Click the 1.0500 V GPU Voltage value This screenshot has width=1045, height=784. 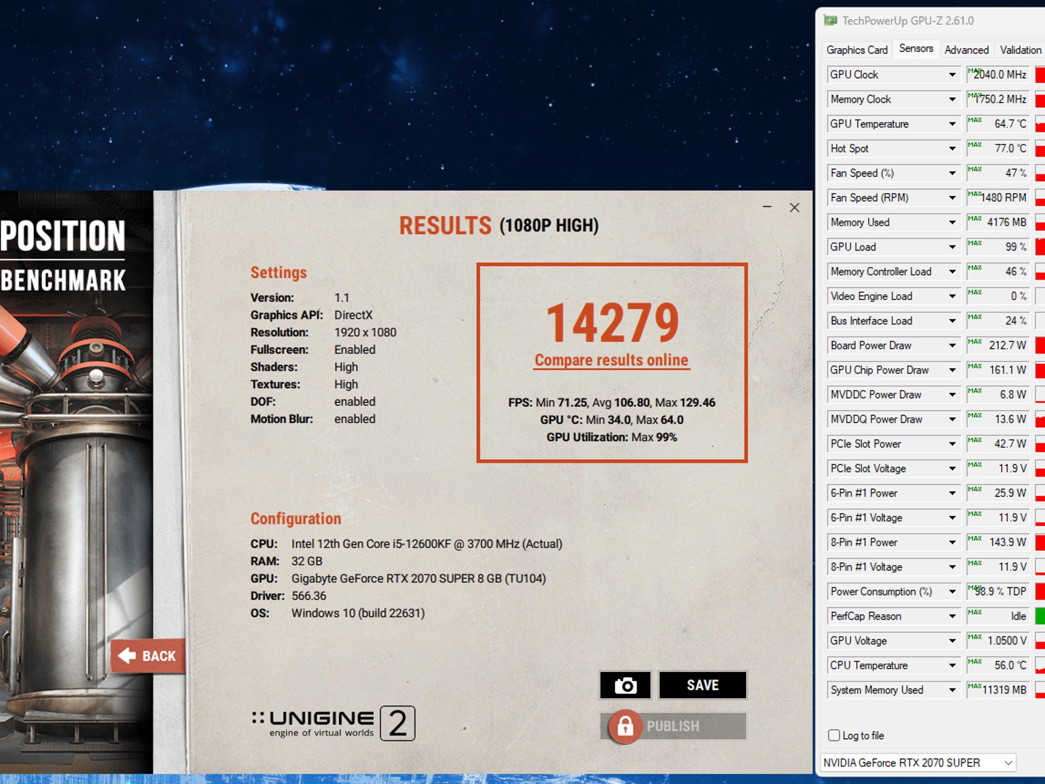coord(998,641)
